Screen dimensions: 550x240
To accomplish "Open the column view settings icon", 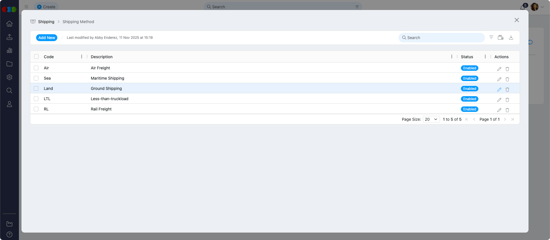I will (x=500, y=37).
